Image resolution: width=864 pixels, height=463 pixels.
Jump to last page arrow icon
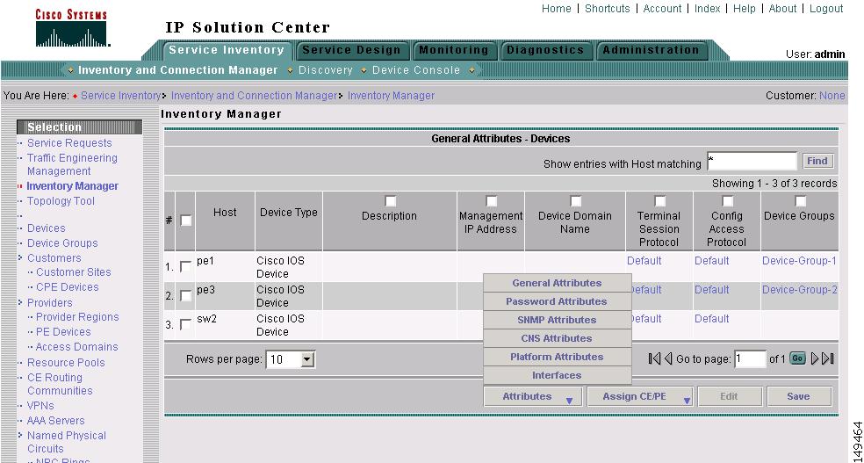(x=828, y=358)
